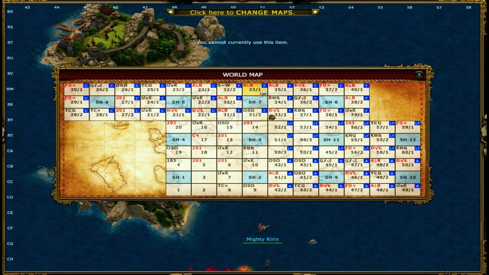489x275 pixels.
Task: Select map 11 on the world map
Action: click(255, 152)
